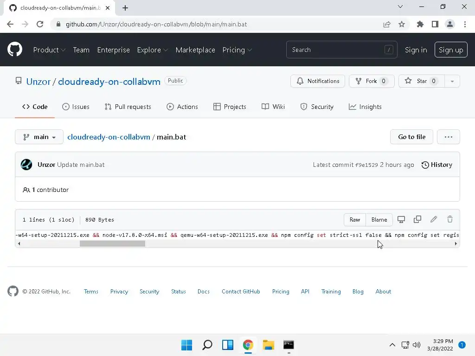Open Windows taskbar search
Screen dimensions: 475x356
click(x=207, y=345)
